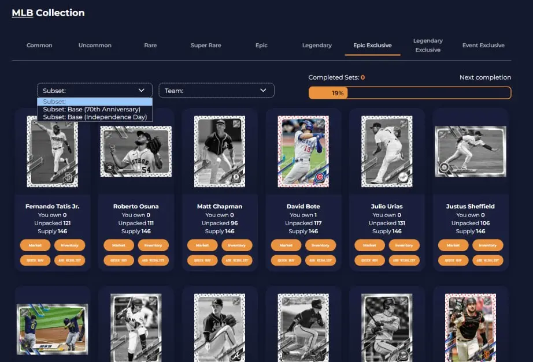Click the "Roberto Osuna" name text
Viewport: 533px width, 362px height.
pyautogui.click(x=136, y=206)
